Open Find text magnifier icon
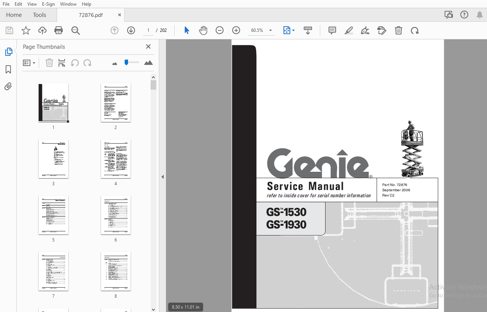 pos(75,30)
